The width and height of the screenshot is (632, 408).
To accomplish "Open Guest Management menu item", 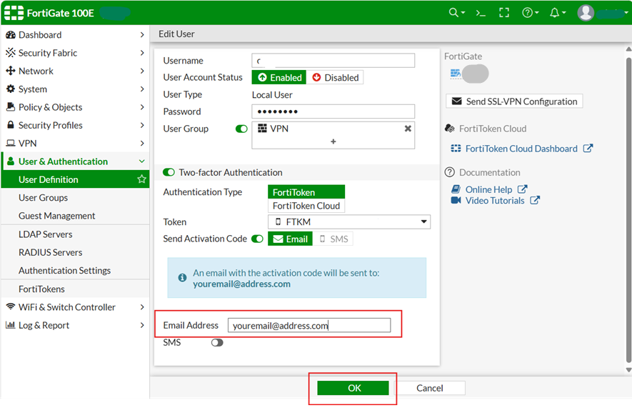I will 76,216.
